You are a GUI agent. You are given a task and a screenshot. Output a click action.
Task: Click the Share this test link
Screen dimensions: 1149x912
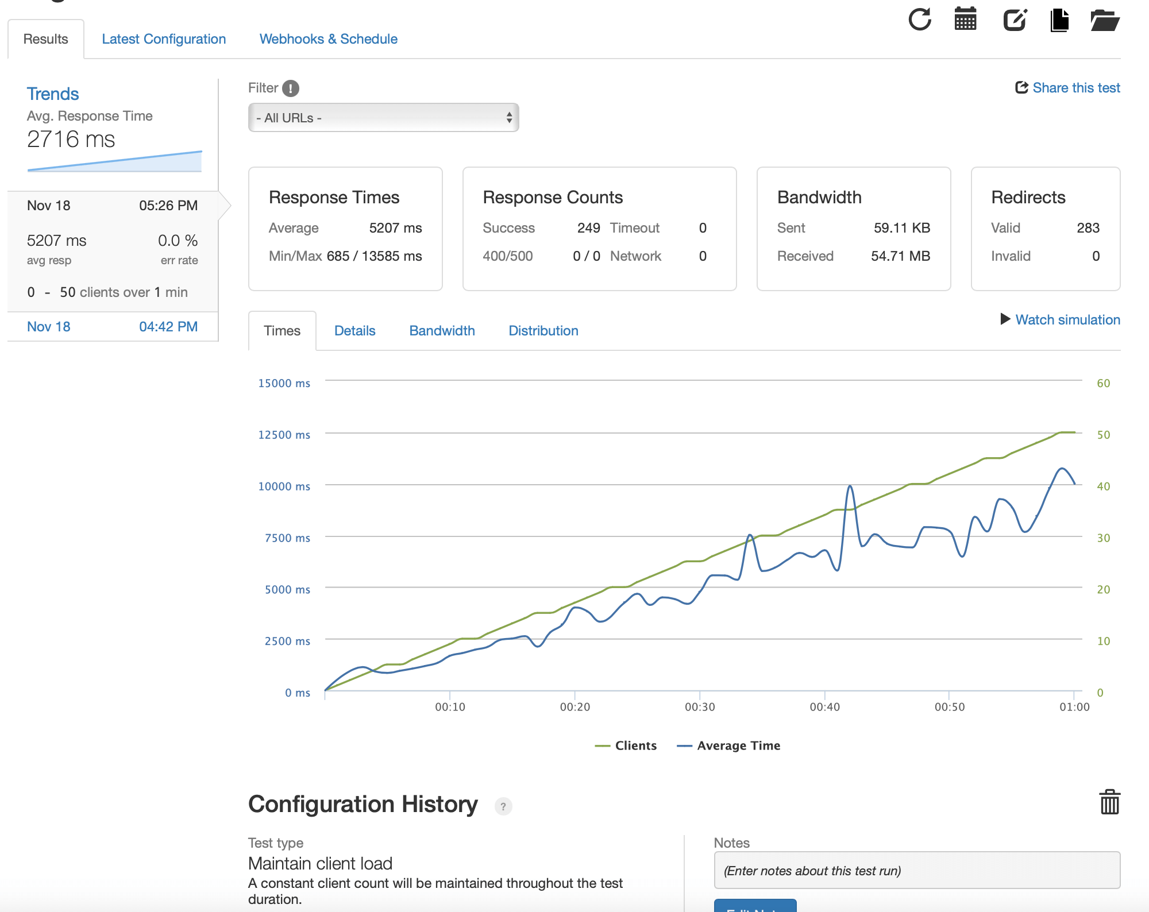click(x=1068, y=88)
